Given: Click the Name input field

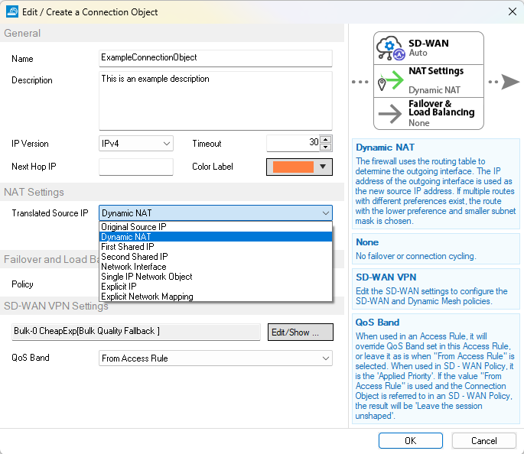Looking at the screenshot, I should [216, 58].
